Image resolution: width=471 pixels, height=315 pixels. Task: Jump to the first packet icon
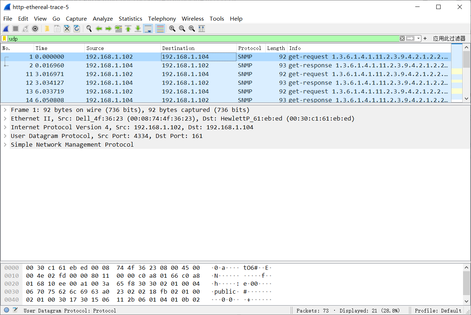point(128,29)
